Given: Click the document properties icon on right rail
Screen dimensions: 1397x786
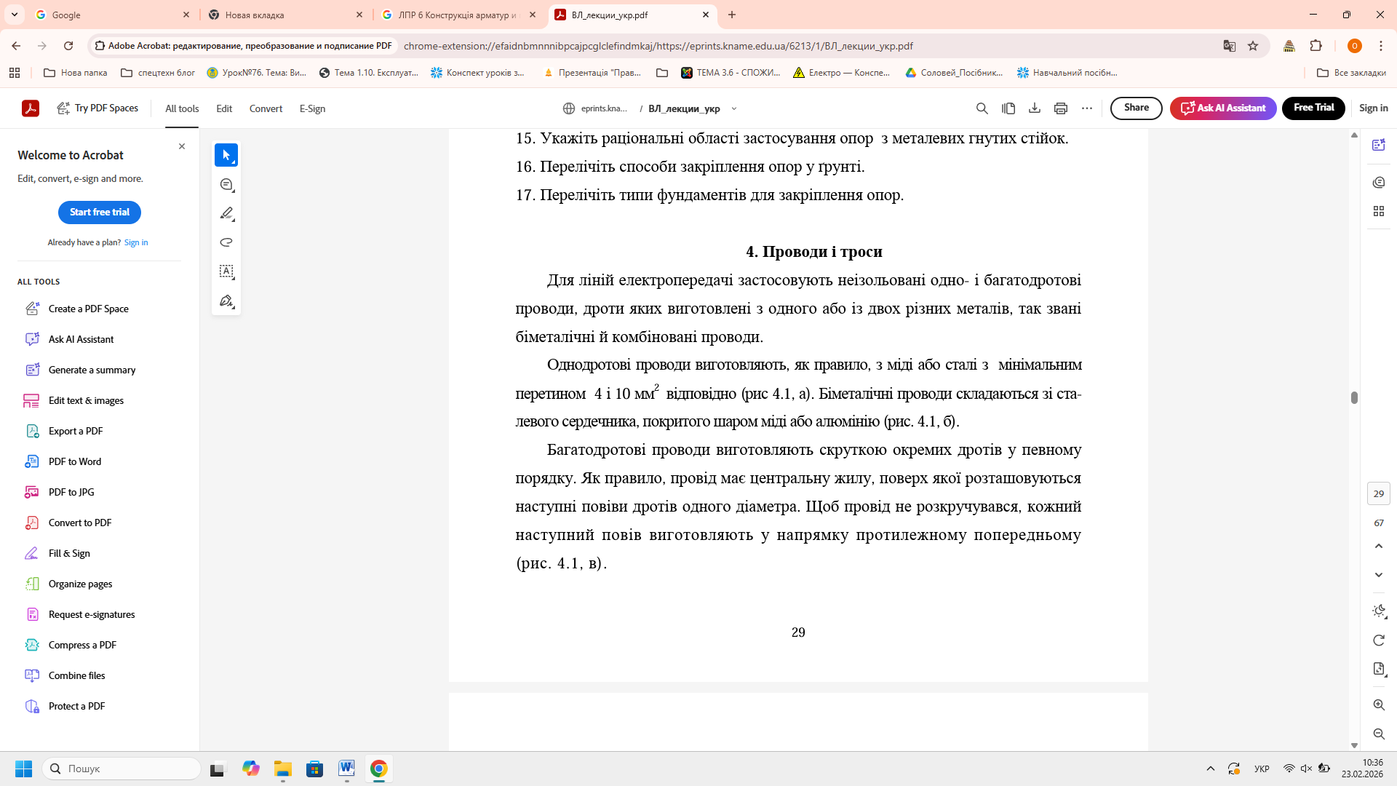Looking at the screenshot, I should pos(1378,669).
